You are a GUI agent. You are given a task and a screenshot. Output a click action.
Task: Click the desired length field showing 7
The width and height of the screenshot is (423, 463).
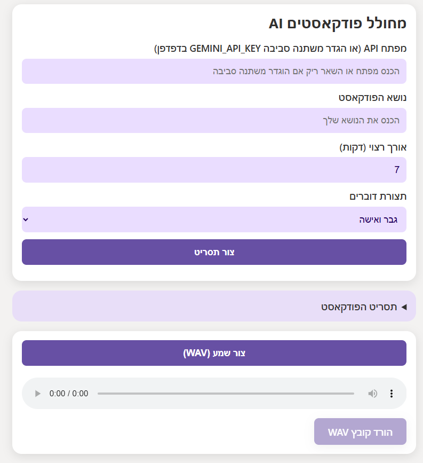pos(214,170)
